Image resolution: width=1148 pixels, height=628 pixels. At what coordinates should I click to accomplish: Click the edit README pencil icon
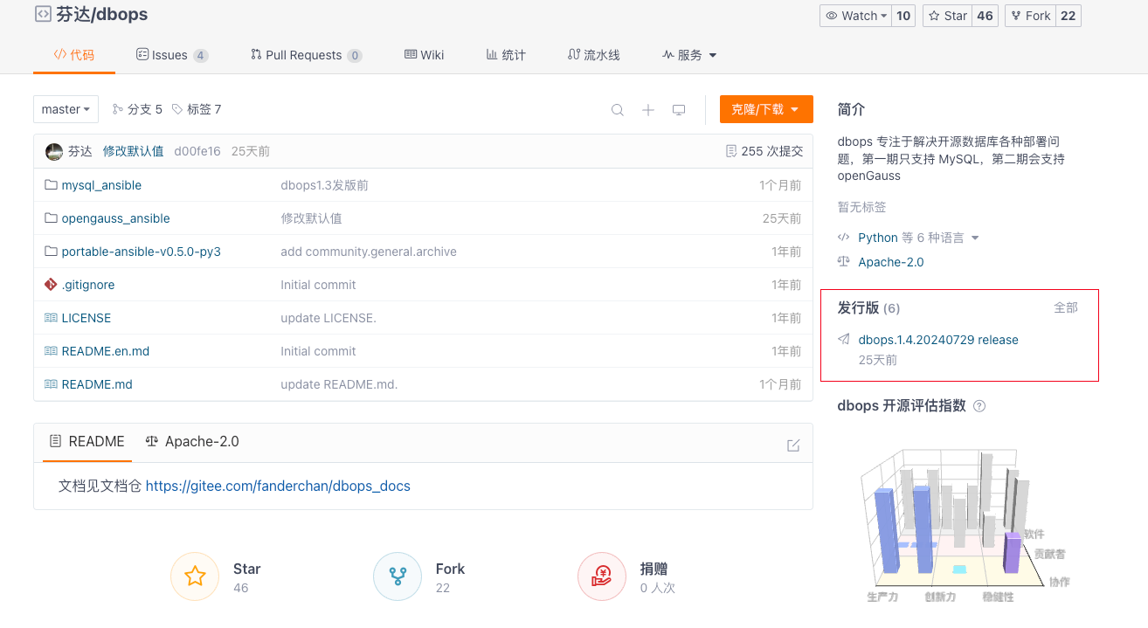[793, 445]
